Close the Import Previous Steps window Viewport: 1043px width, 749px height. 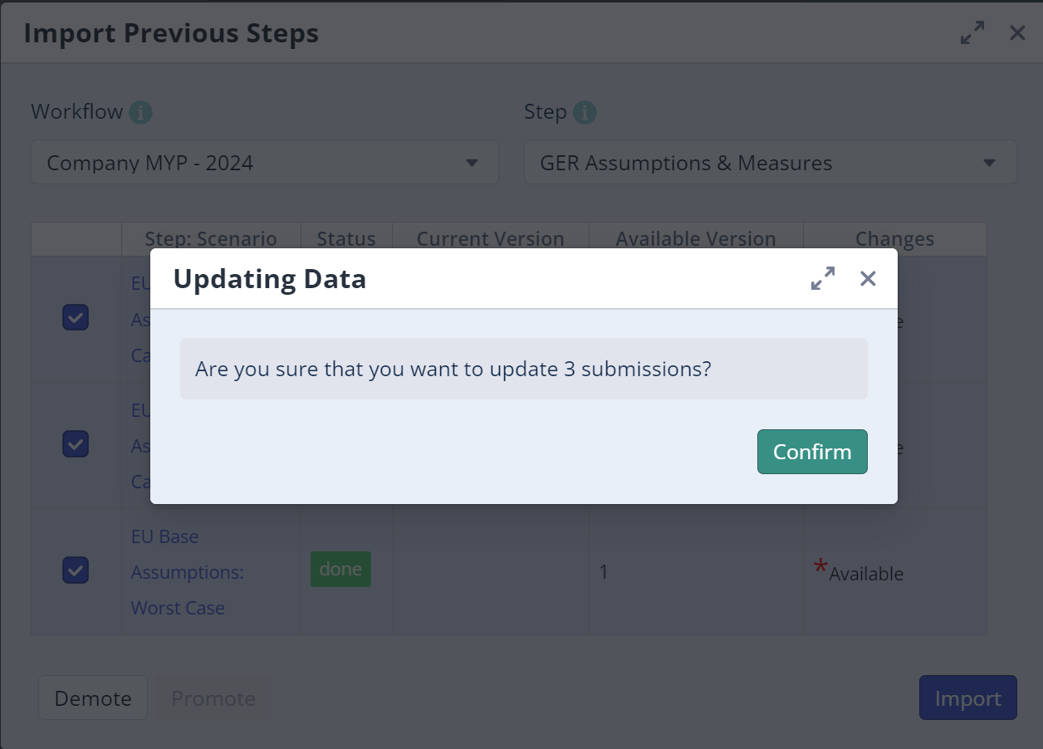pyautogui.click(x=1017, y=33)
